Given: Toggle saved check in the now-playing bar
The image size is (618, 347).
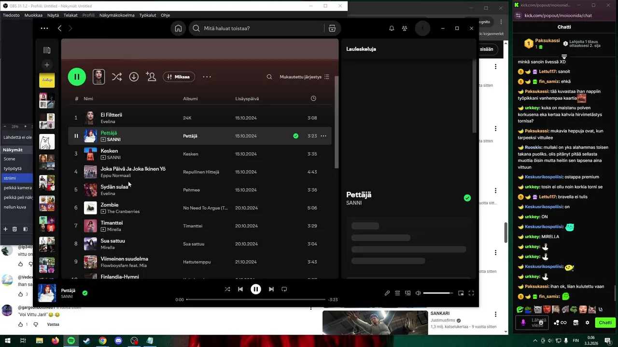Looking at the screenshot, I should click(x=85, y=293).
